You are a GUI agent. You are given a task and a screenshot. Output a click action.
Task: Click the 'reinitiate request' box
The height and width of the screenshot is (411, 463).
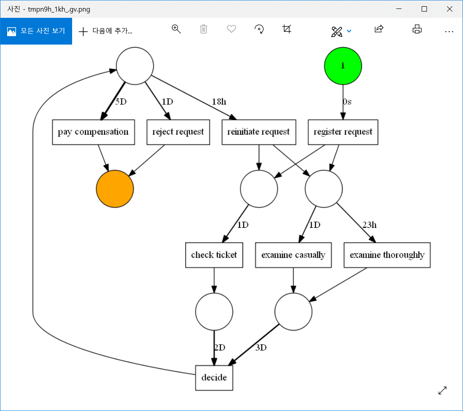pyautogui.click(x=259, y=132)
